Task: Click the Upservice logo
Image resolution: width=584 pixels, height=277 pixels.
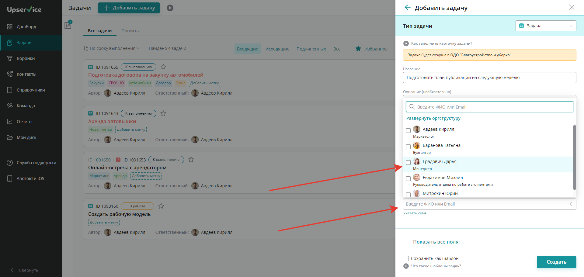Action: tap(24, 9)
